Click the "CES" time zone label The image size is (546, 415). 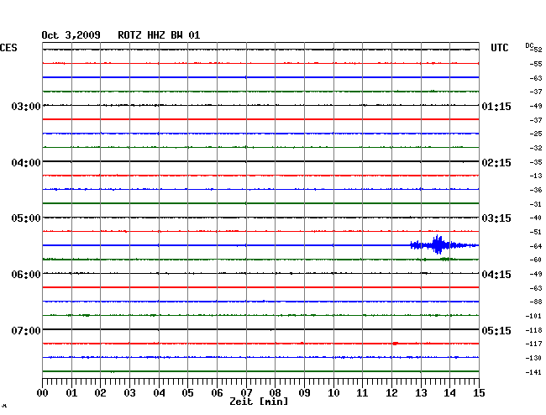tap(8, 48)
